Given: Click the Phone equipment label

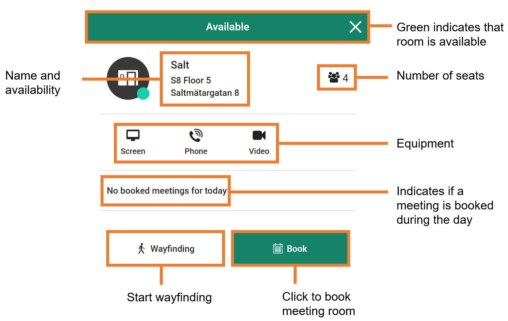Looking at the screenshot, I should click(196, 151).
